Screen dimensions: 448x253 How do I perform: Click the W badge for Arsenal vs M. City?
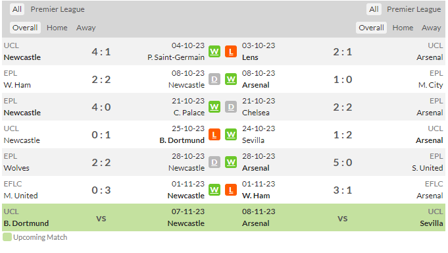(231, 79)
